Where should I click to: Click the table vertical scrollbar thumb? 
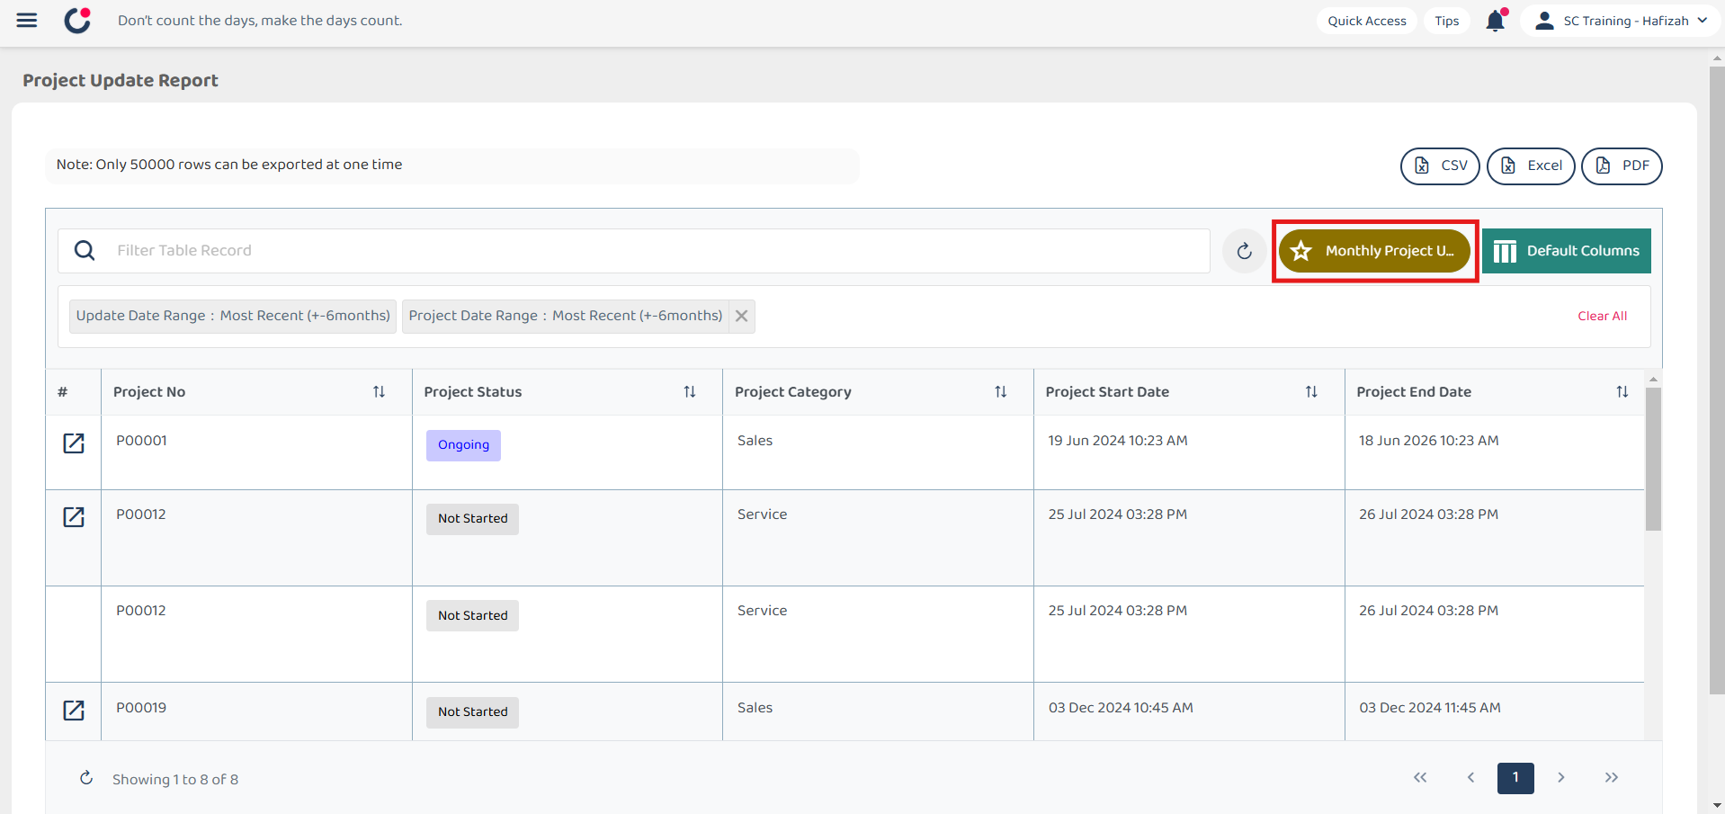coord(1653,459)
